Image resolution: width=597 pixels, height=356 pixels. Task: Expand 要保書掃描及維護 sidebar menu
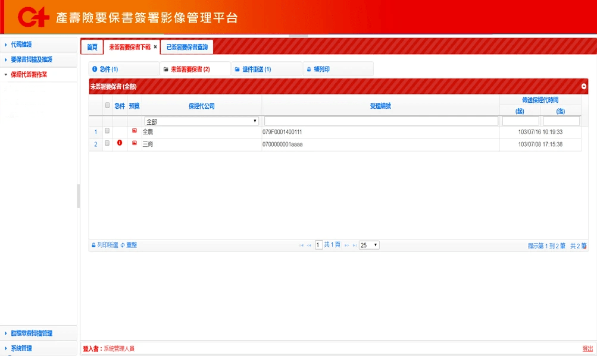pyautogui.click(x=39, y=59)
